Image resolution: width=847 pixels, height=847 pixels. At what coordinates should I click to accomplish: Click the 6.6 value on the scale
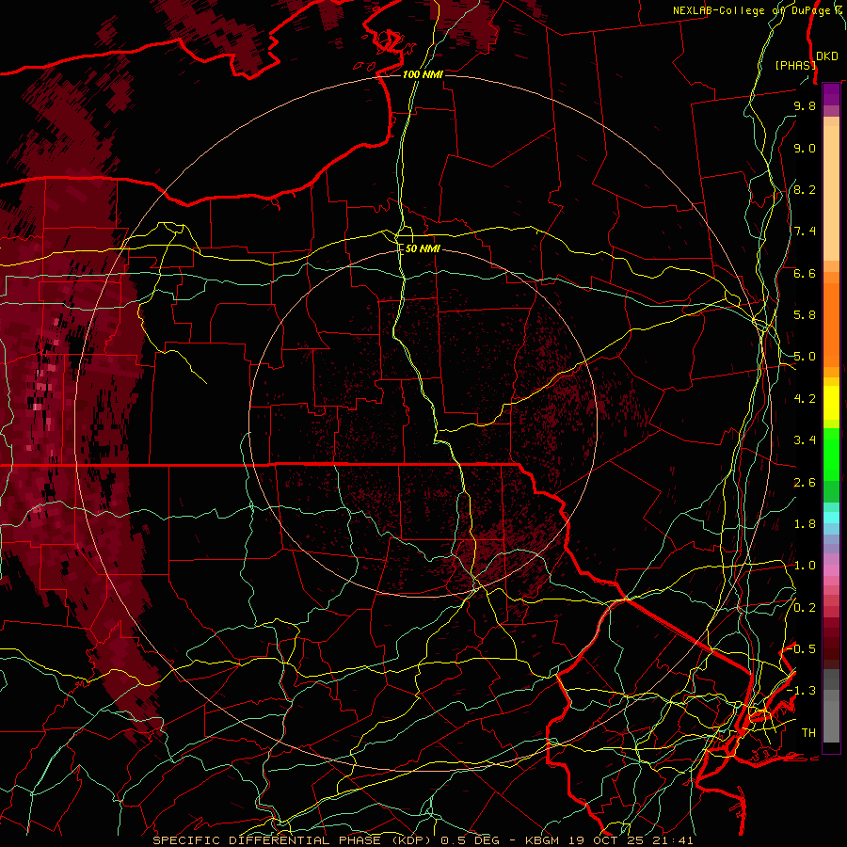pos(805,273)
